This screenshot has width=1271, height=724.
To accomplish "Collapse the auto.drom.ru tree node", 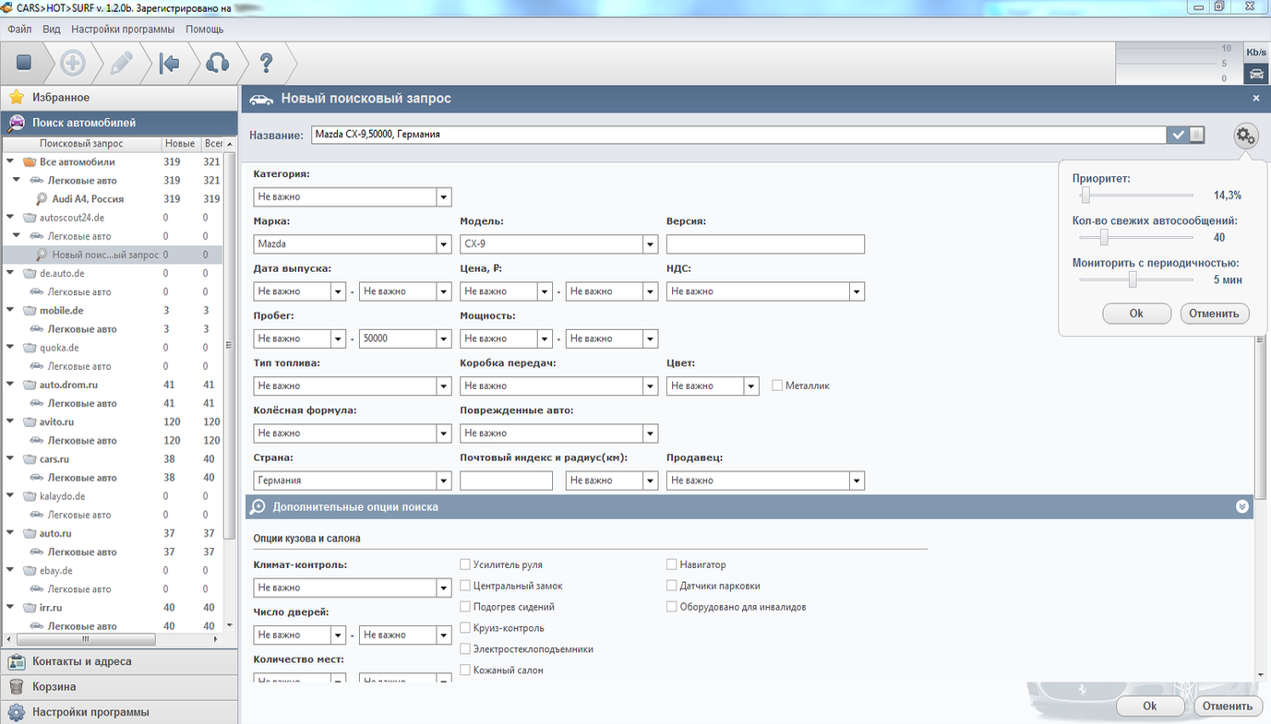I will (x=10, y=385).
